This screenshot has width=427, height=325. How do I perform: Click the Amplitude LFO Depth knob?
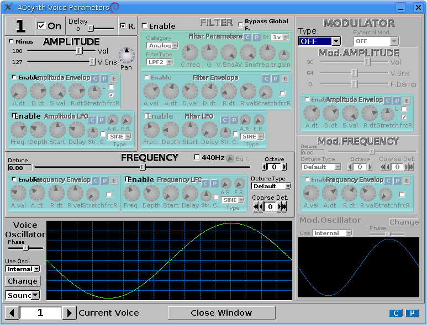tap(38, 130)
